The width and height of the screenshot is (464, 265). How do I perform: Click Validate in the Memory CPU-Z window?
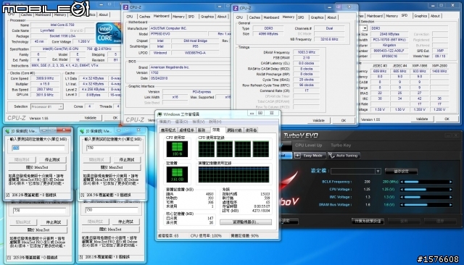click(x=318, y=120)
